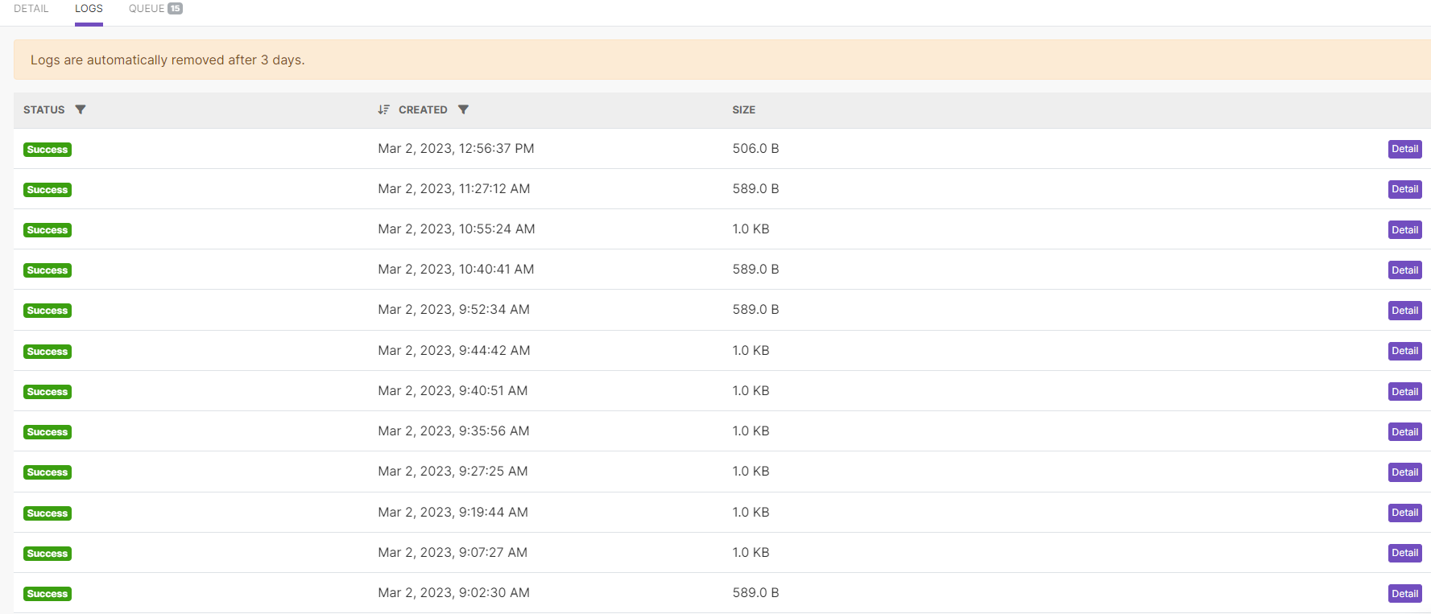1431x614 pixels.
Task: Click the queue count badge showing 15
Action: 175,9
